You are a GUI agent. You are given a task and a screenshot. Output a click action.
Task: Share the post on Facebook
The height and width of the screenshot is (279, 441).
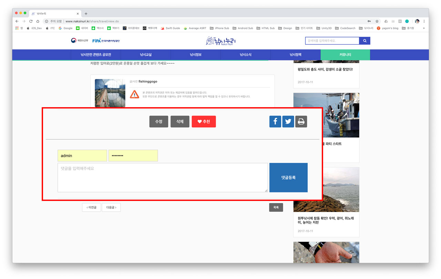275,122
